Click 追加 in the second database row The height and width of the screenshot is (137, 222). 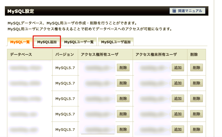click(x=178, y=83)
